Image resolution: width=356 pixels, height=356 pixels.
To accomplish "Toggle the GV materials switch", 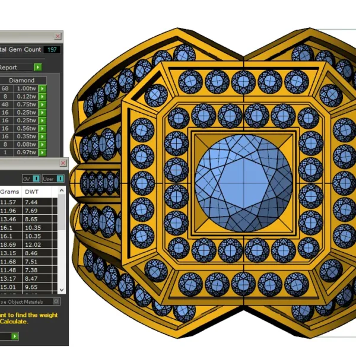I will [x=36, y=179].
